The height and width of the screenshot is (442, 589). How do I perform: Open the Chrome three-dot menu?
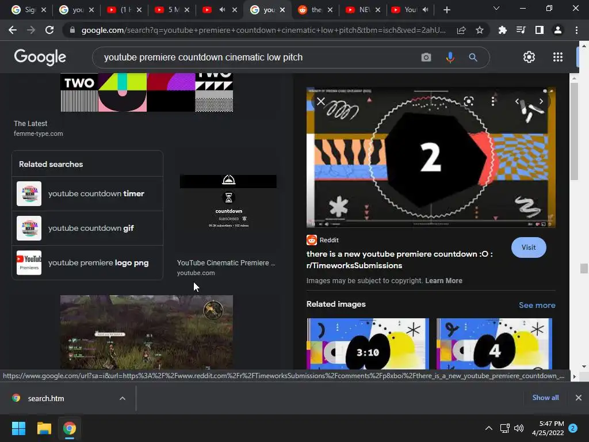pyautogui.click(x=576, y=30)
